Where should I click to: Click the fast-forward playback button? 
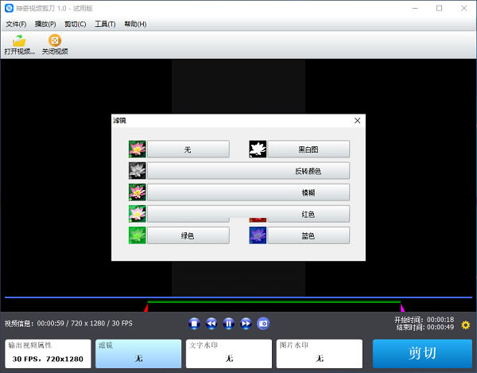246,323
